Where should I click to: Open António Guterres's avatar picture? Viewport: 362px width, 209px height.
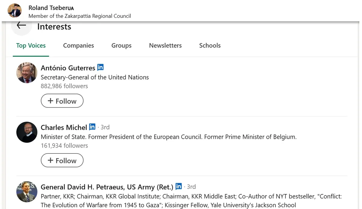(27, 73)
